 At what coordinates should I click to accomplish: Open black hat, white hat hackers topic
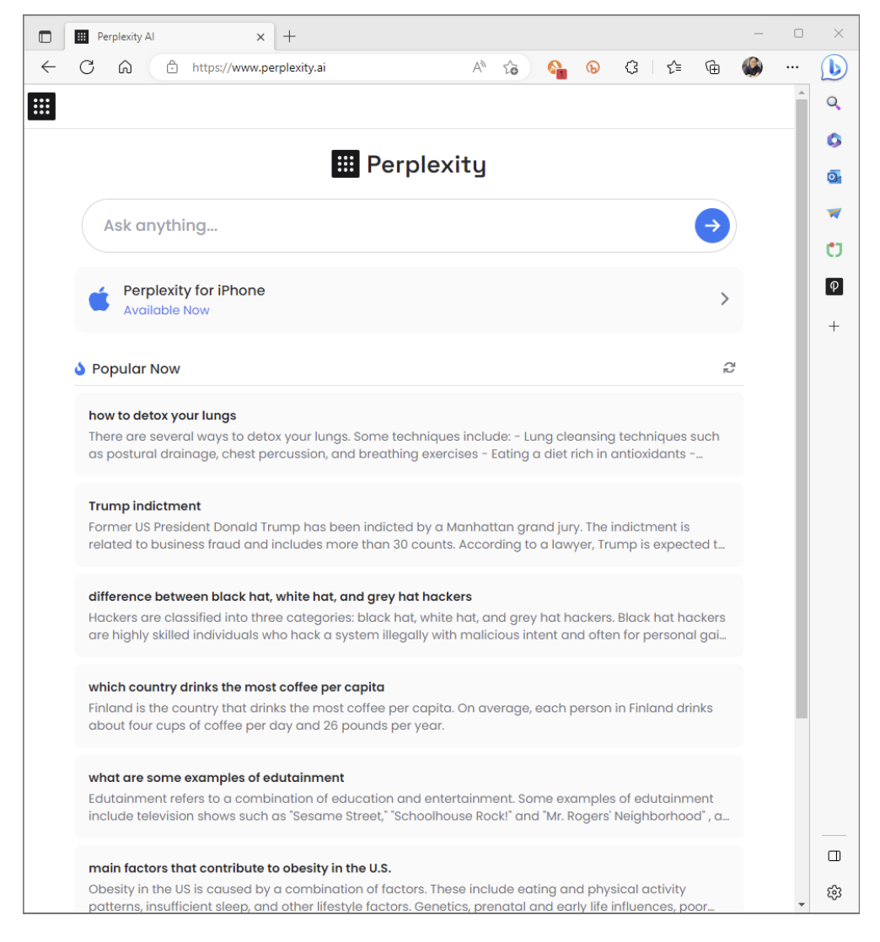click(409, 616)
